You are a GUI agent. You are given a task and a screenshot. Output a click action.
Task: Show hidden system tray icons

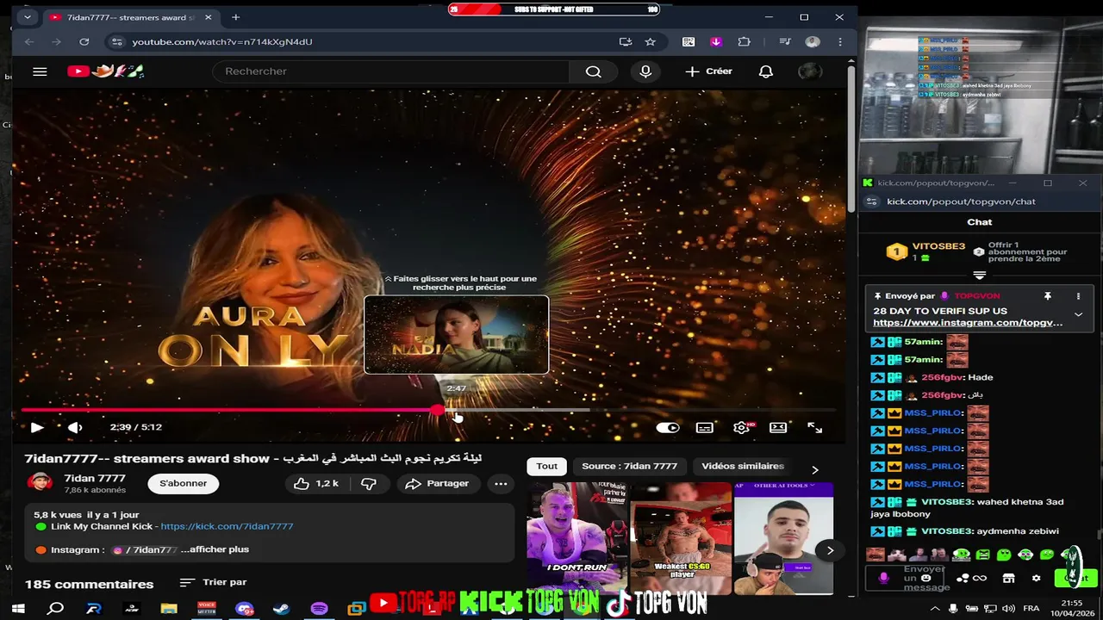click(x=935, y=609)
